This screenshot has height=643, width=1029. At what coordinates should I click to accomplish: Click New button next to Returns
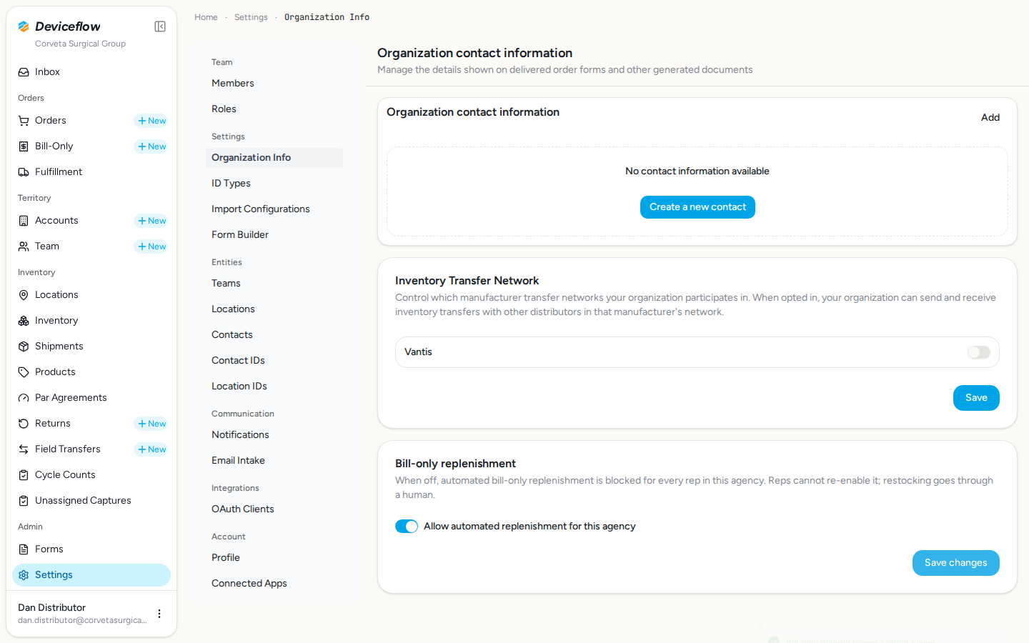[x=151, y=424]
